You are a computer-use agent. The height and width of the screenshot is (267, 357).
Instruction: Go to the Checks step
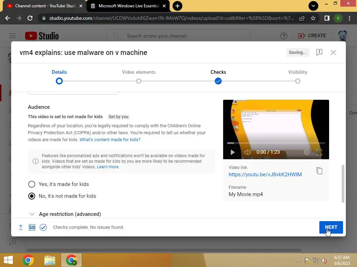pos(218,77)
